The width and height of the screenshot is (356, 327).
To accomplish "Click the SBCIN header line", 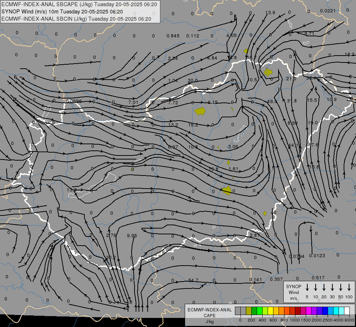I will point(76,19).
